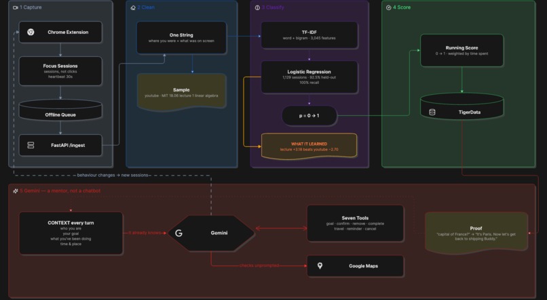Click 'what you've been doing' text in CONTEXT
547x300 pixels.
pyautogui.click(x=71, y=239)
